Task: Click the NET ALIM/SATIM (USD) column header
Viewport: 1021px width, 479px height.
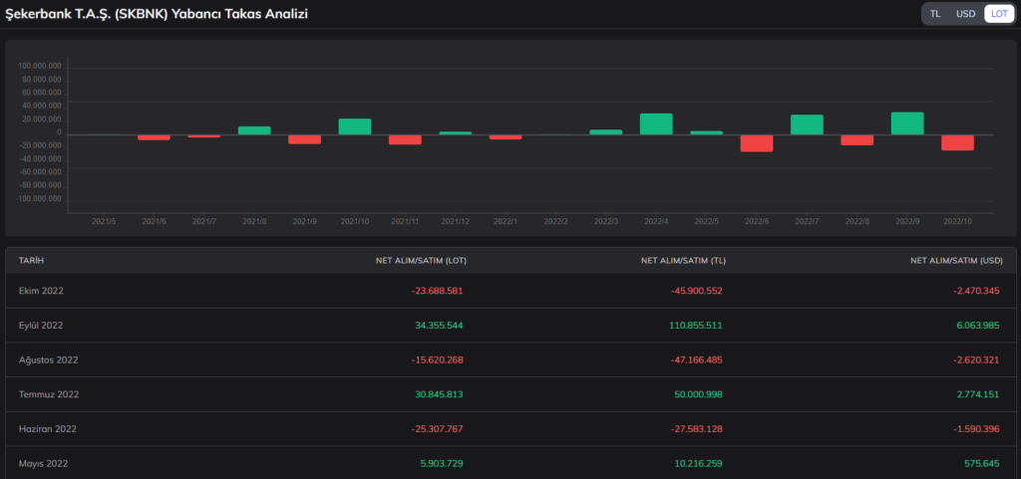Action: tap(956, 261)
